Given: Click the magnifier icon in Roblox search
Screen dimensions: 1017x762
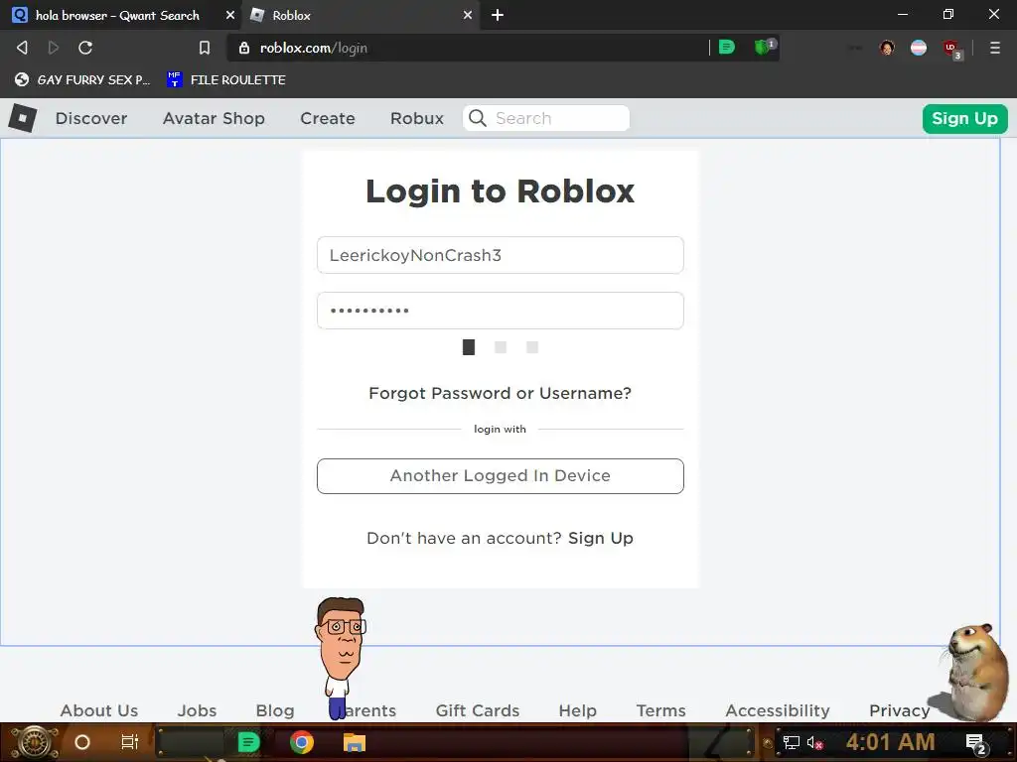Looking at the screenshot, I should point(478,118).
